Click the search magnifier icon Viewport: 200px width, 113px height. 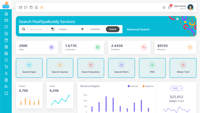24,29
